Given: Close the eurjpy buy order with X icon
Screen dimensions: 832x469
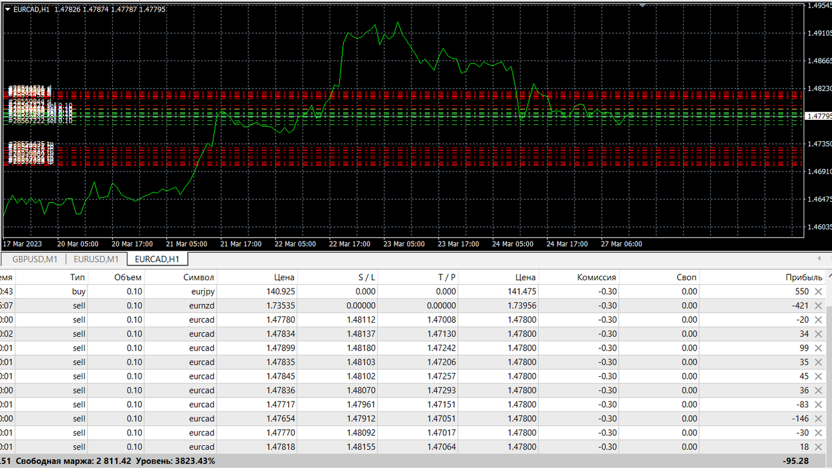Looking at the screenshot, I should pos(818,292).
